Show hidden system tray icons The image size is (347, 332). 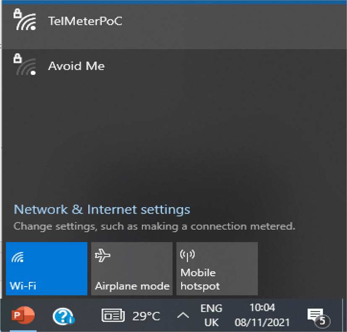[x=183, y=316]
